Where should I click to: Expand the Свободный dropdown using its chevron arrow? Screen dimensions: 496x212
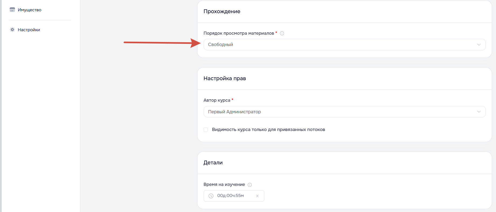(x=479, y=45)
